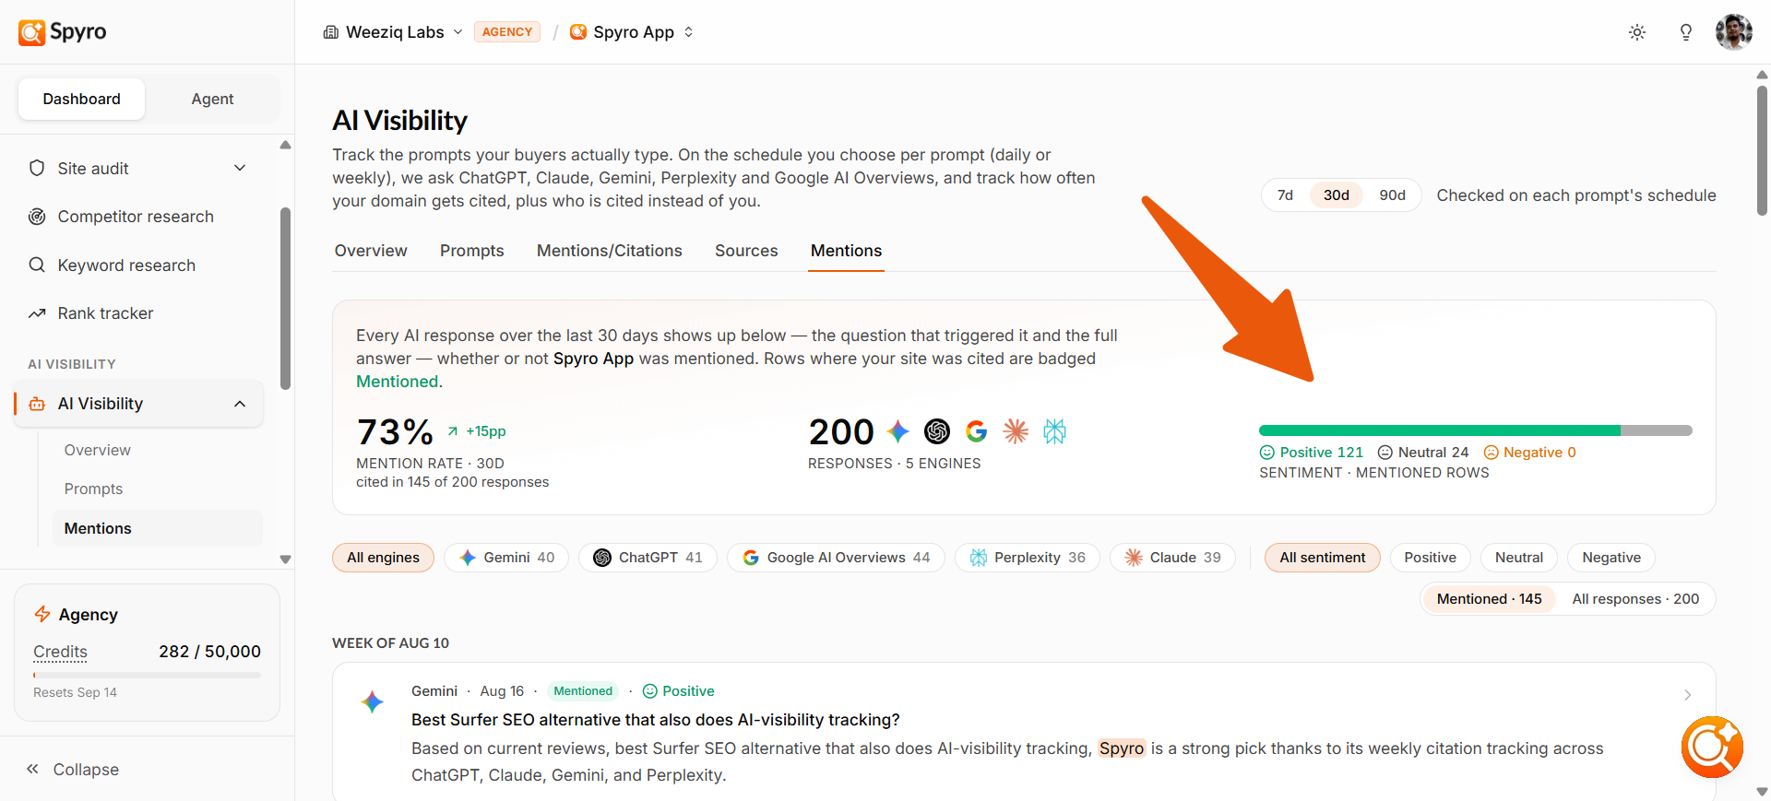Filter by Negative sentiment chip
The height and width of the screenshot is (801, 1771).
point(1611,558)
